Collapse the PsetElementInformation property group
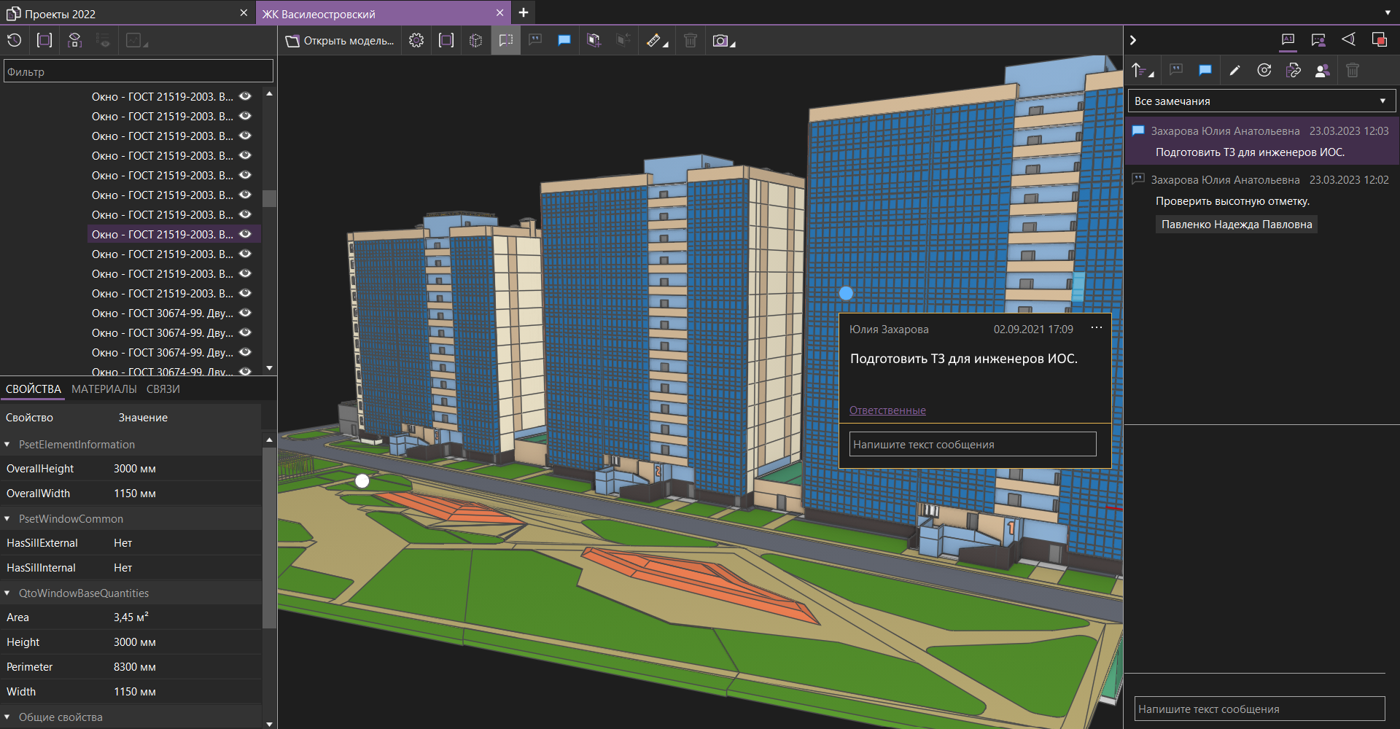 (7, 445)
